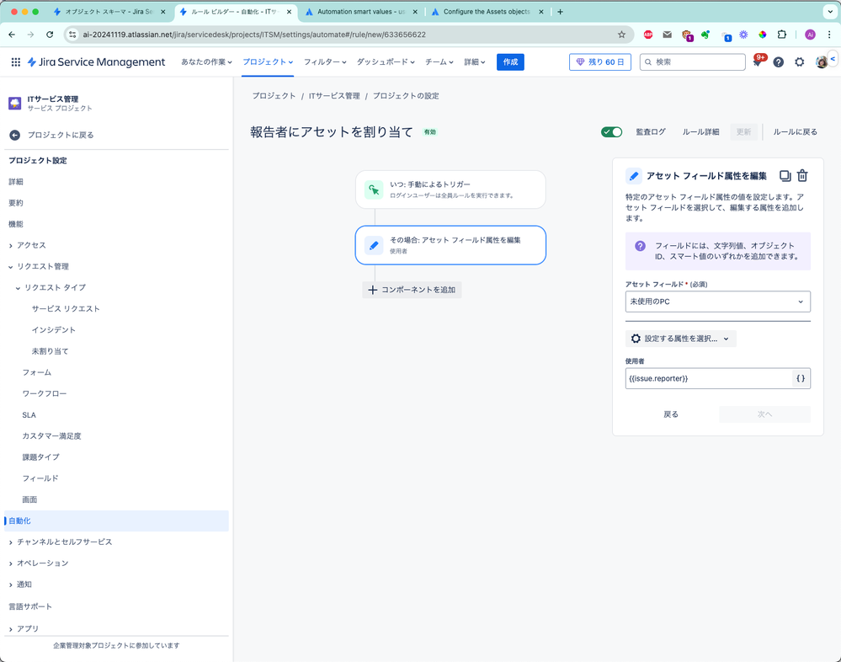Delete the アセット フィールド属性を編集 component via trash icon
Image resolution: width=841 pixels, height=662 pixels.
click(802, 175)
